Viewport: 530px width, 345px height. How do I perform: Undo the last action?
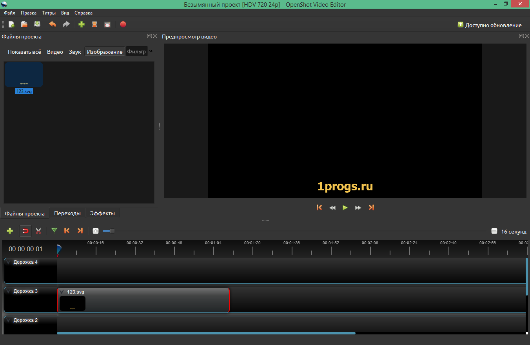52,24
